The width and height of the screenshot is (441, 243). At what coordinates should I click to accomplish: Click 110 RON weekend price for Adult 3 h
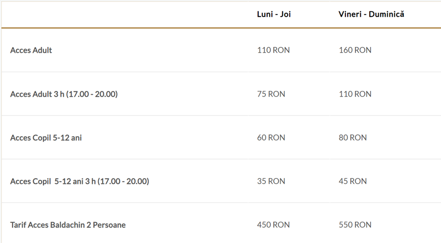tap(355, 94)
